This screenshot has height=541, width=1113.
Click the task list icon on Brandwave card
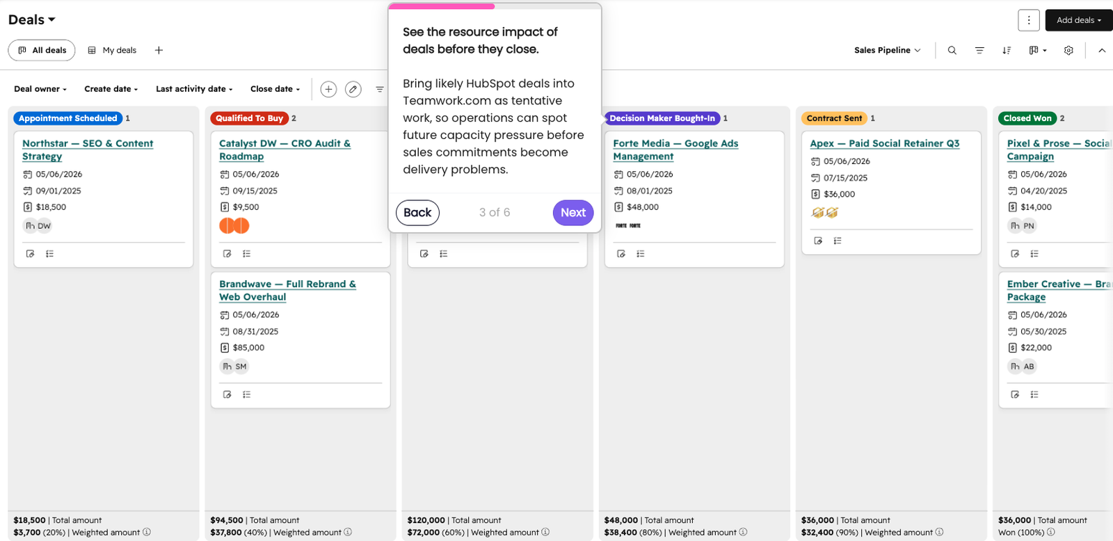point(246,394)
